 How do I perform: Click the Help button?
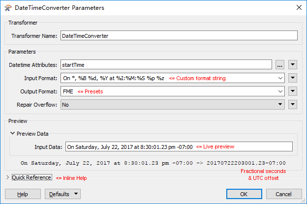pyautogui.click(x=23, y=194)
